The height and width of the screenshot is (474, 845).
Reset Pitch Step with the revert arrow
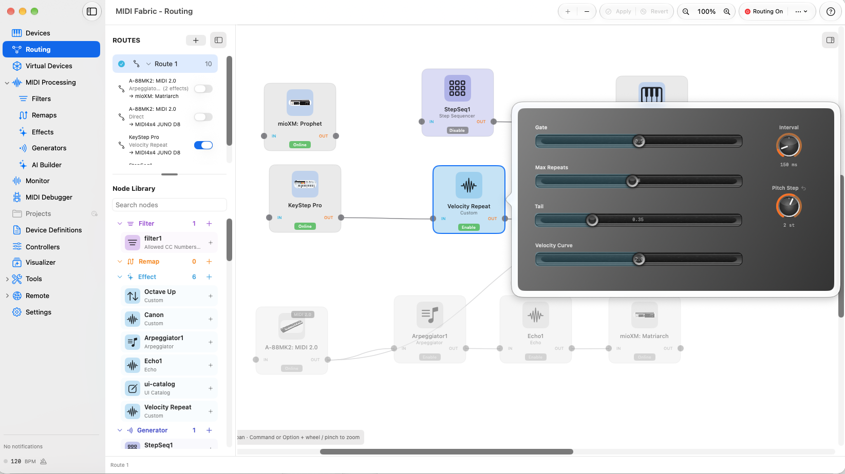(804, 188)
